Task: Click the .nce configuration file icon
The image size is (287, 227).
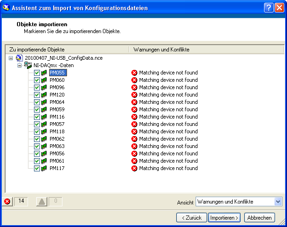Action: pyautogui.click(x=19, y=58)
